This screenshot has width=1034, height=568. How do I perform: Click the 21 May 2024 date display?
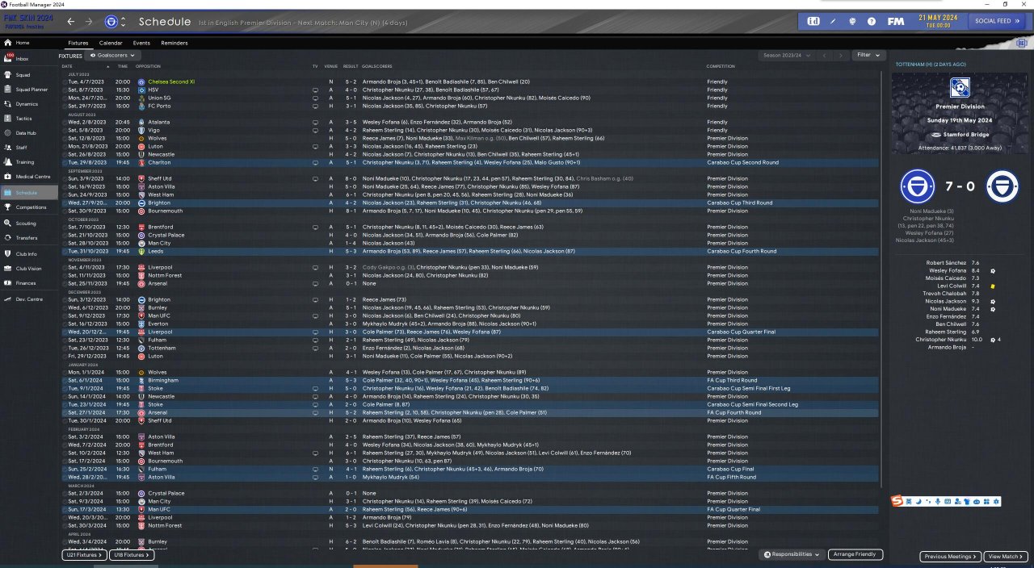pos(938,20)
